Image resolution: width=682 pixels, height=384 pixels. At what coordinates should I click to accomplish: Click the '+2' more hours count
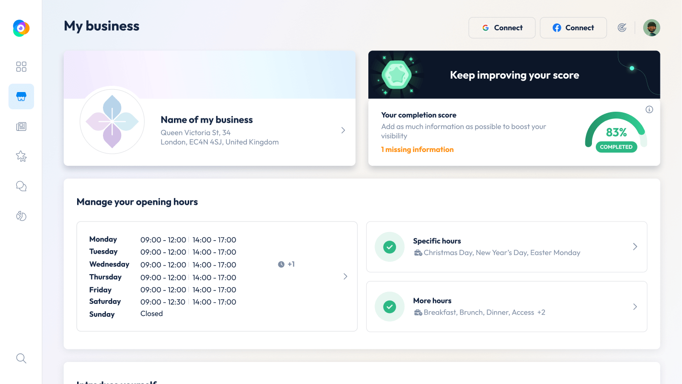pos(541,313)
